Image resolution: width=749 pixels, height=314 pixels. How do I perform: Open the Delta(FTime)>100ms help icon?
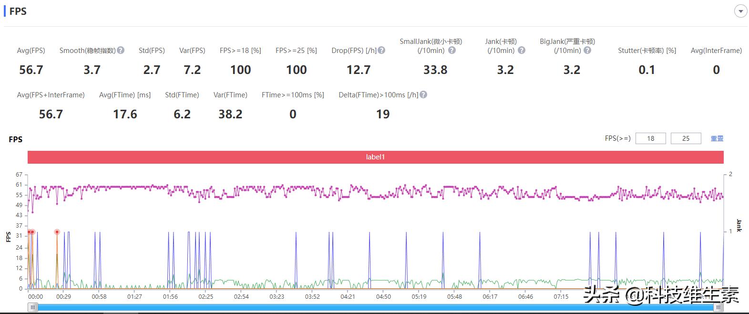tap(423, 94)
